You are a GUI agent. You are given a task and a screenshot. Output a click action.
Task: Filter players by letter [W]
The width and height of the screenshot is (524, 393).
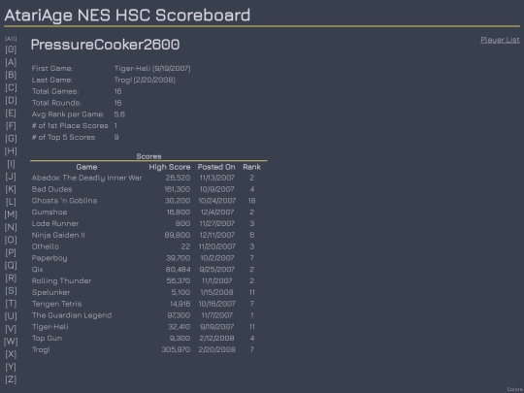pos(11,342)
